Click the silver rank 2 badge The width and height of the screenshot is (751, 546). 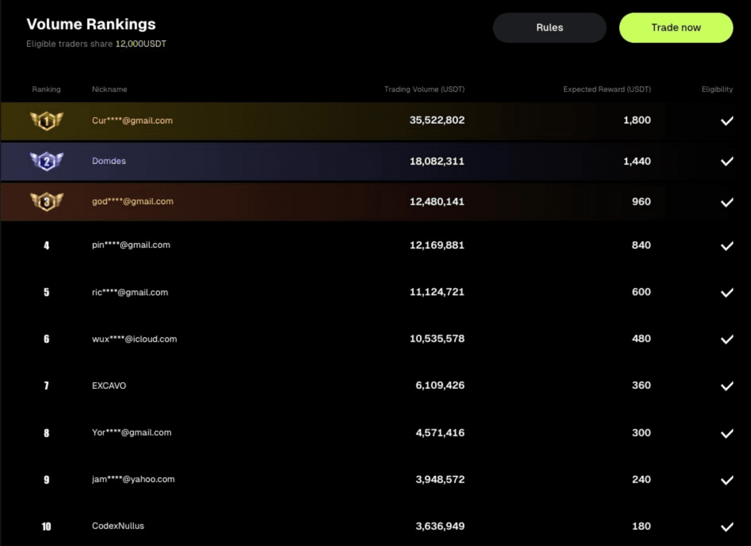click(x=46, y=162)
